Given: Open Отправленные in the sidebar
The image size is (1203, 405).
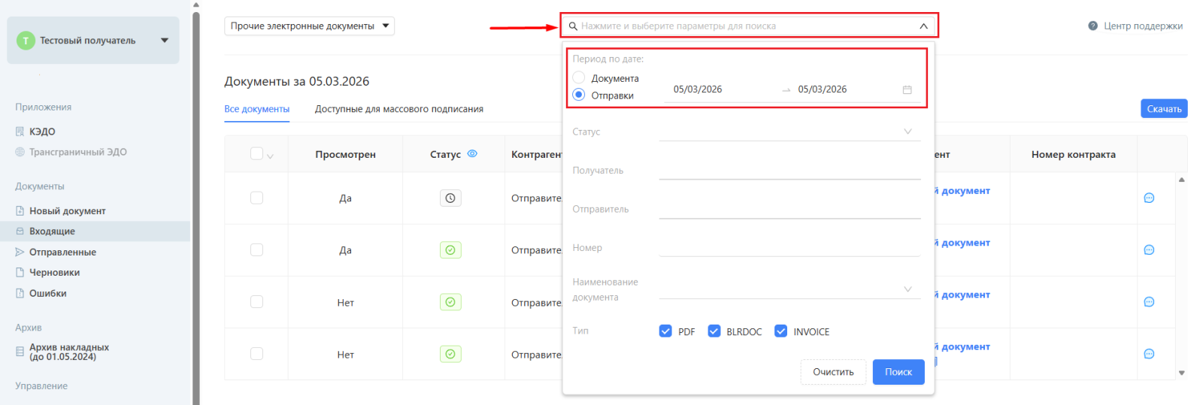Looking at the screenshot, I should tap(62, 252).
